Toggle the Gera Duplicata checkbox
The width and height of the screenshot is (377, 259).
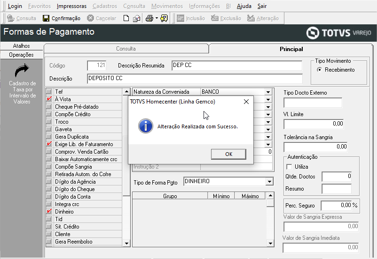pyautogui.click(x=49, y=137)
